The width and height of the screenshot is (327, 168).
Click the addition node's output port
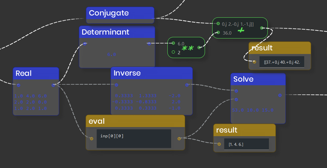pos(262,28)
